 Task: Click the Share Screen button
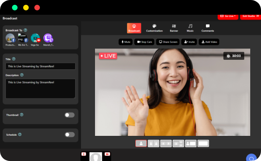pos(168,41)
